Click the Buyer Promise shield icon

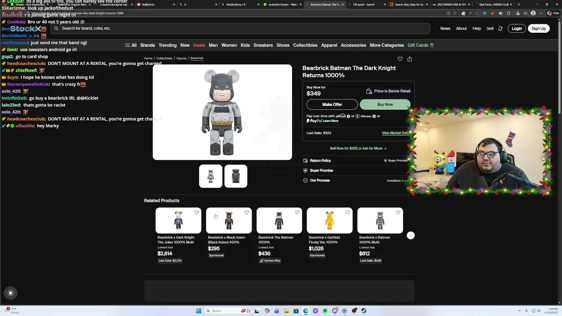pyautogui.click(x=305, y=170)
